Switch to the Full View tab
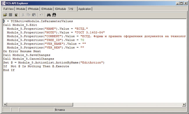The width and height of the screenshot is (189, 114). click(x=8, y=9)
